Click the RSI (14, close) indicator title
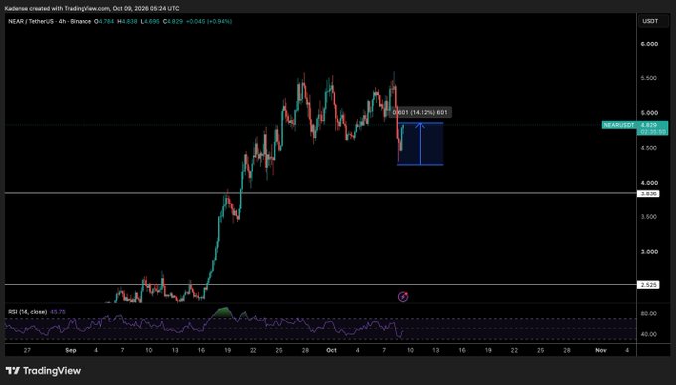The image size is (676, 385). (x=27, y=312)
